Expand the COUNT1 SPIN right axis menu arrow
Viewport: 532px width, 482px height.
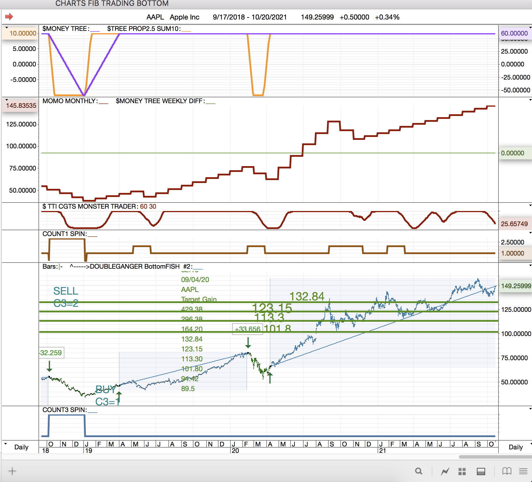tap(530, 233)
